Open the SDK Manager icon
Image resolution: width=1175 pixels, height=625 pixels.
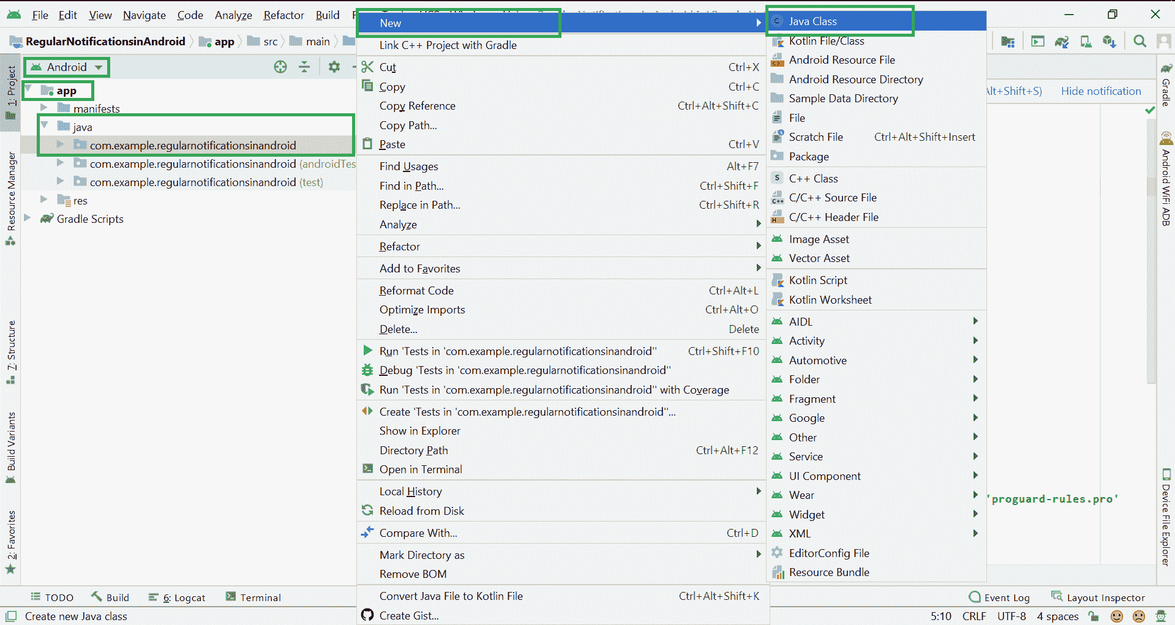point(1109,42)
